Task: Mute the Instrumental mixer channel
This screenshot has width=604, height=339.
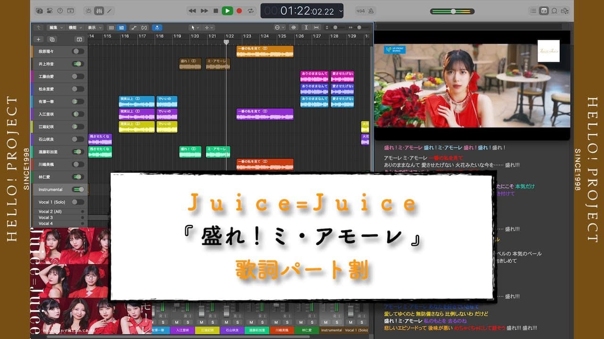Action: point(325,322)
